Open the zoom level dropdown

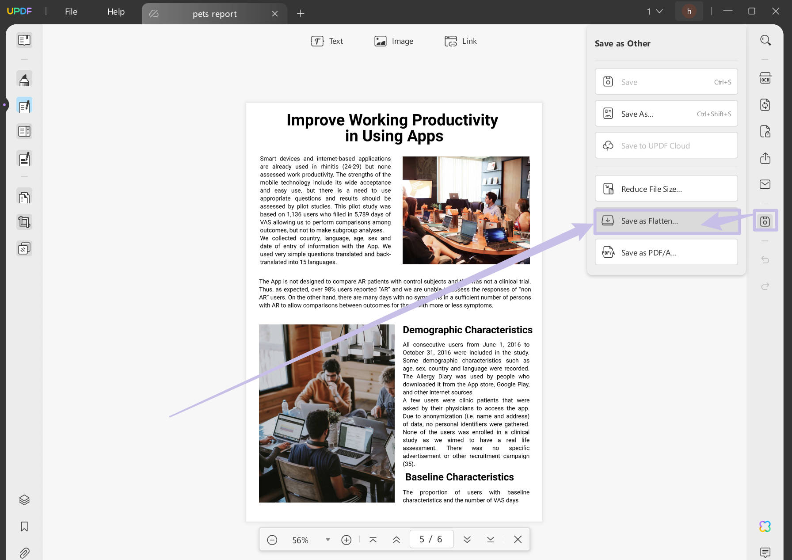pyautogui.click(x=328, y=540)
